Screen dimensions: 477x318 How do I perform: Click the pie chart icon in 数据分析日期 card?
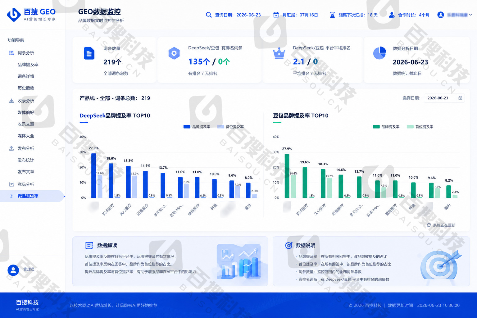[x=379, y=53]
